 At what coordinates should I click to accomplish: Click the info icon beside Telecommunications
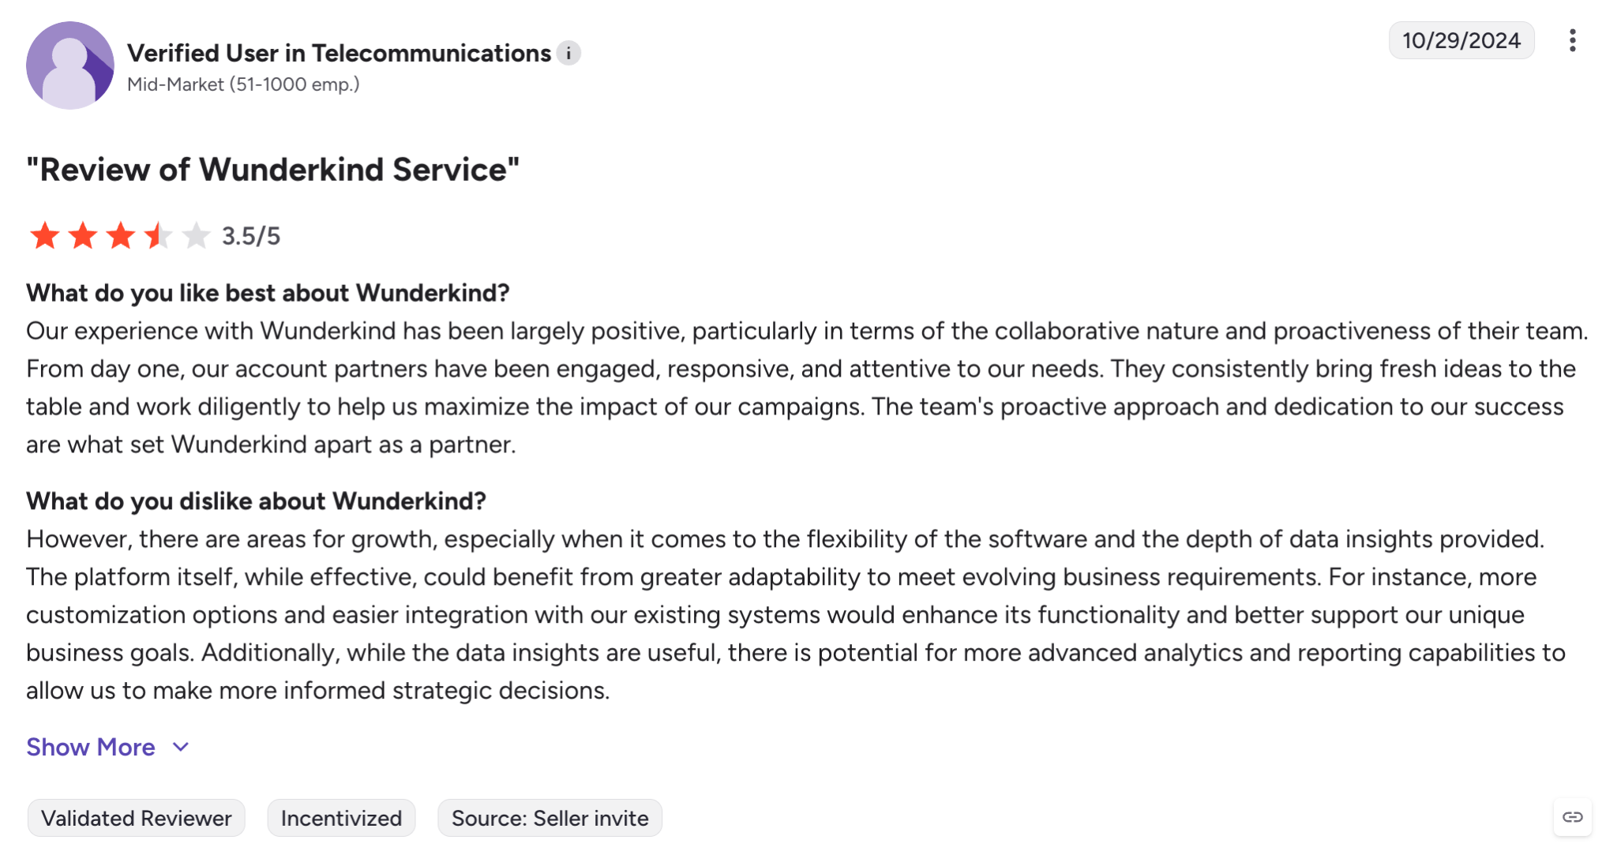(x=568, y=53)
